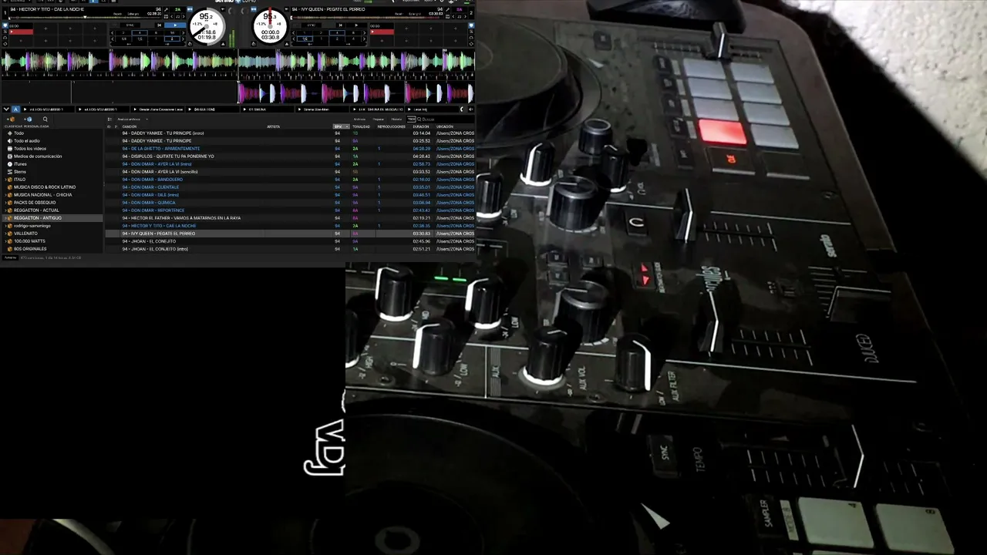Click the Buscar search field
Image resolution: width=987 pixels, height=555 pixels.
tap(446, 119)
